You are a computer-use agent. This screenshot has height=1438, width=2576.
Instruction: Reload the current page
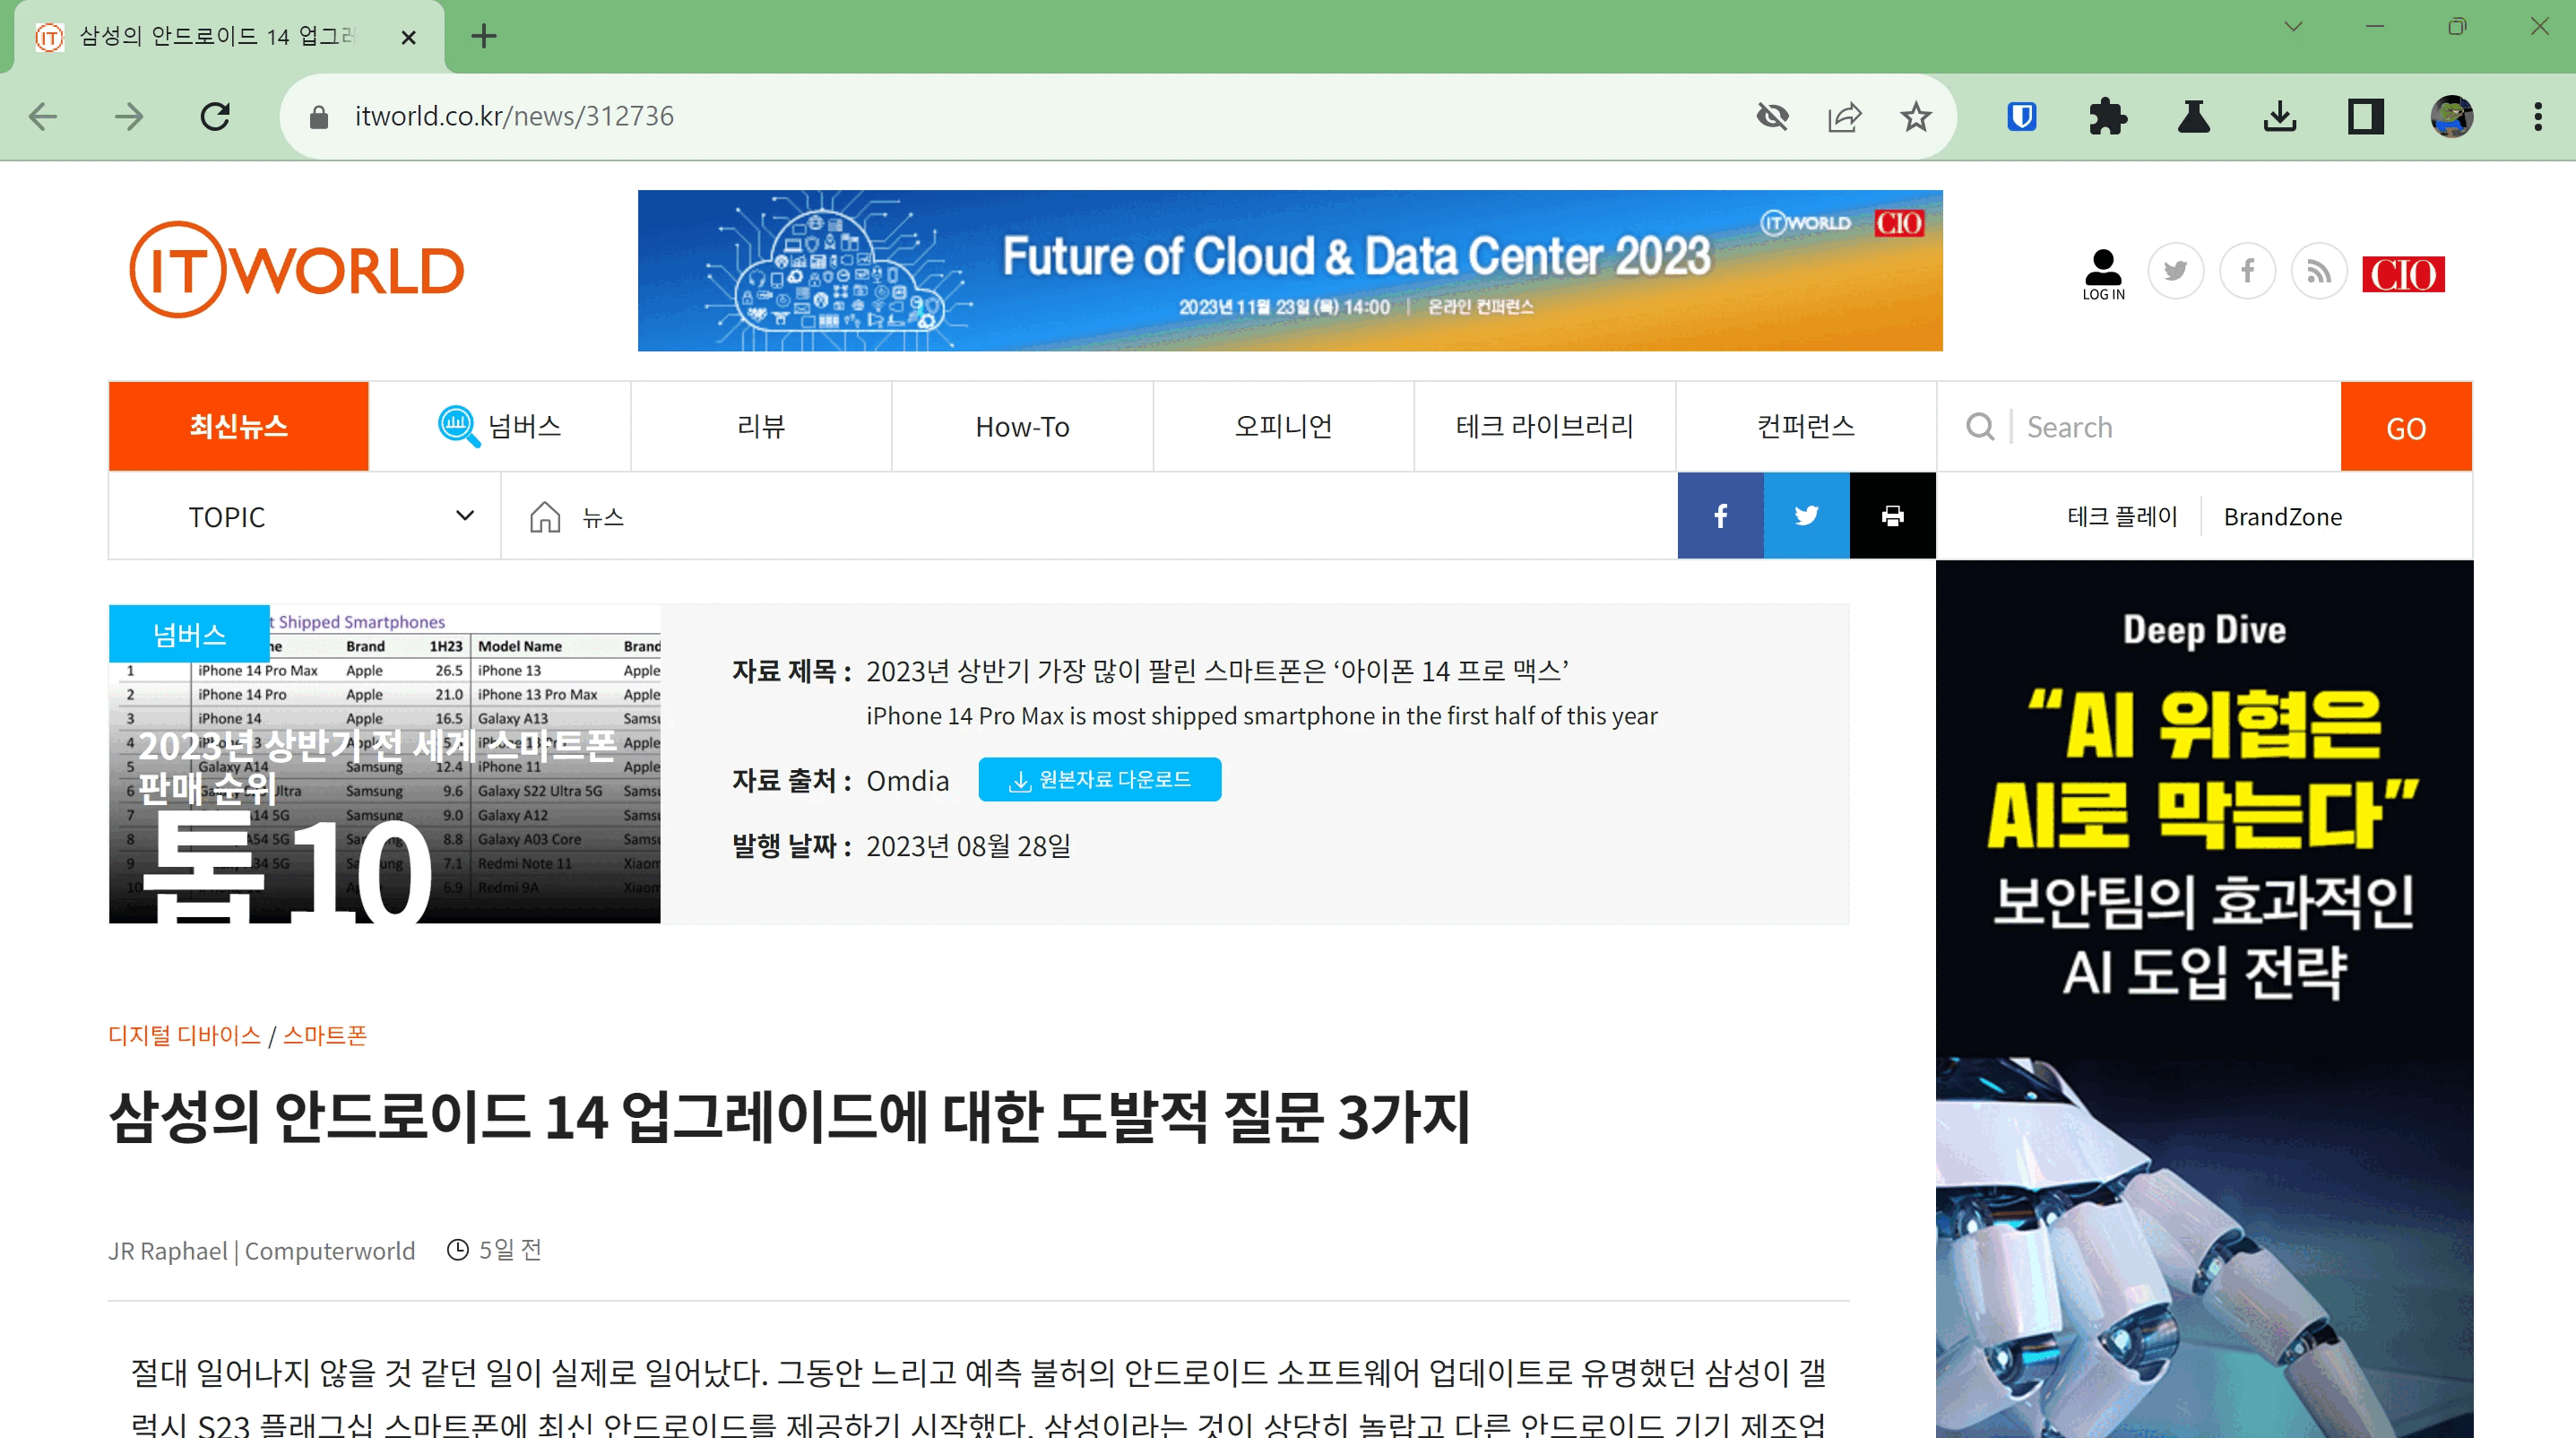(x=215, y=116)
